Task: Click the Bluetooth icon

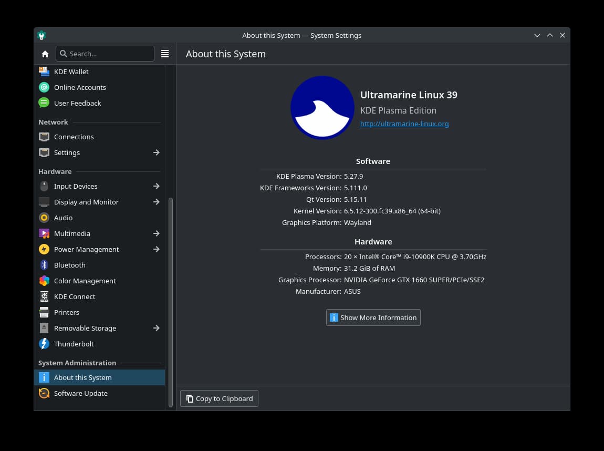Action: click(x=44, y=265)
